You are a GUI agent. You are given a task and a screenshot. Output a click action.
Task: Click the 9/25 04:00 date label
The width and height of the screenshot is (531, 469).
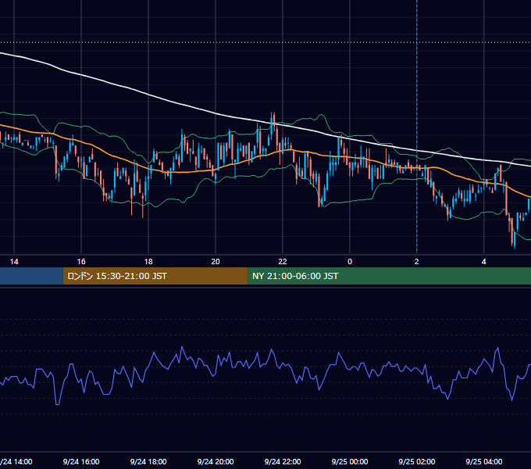484,461
